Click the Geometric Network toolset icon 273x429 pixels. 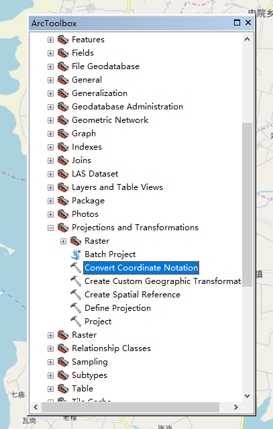pyautogui.click(x=63, y=120)
